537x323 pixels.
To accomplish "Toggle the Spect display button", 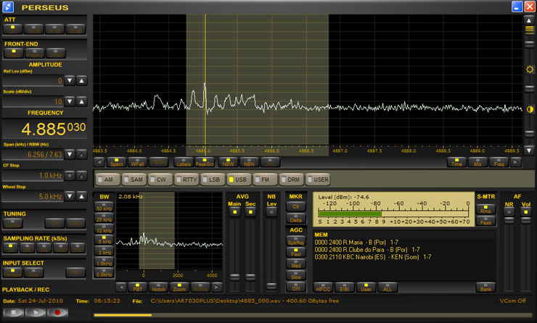I will [116, 162].
